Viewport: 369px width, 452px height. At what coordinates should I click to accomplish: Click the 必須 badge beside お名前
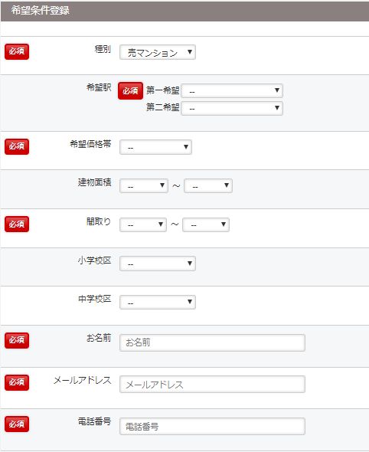point(17,340)
